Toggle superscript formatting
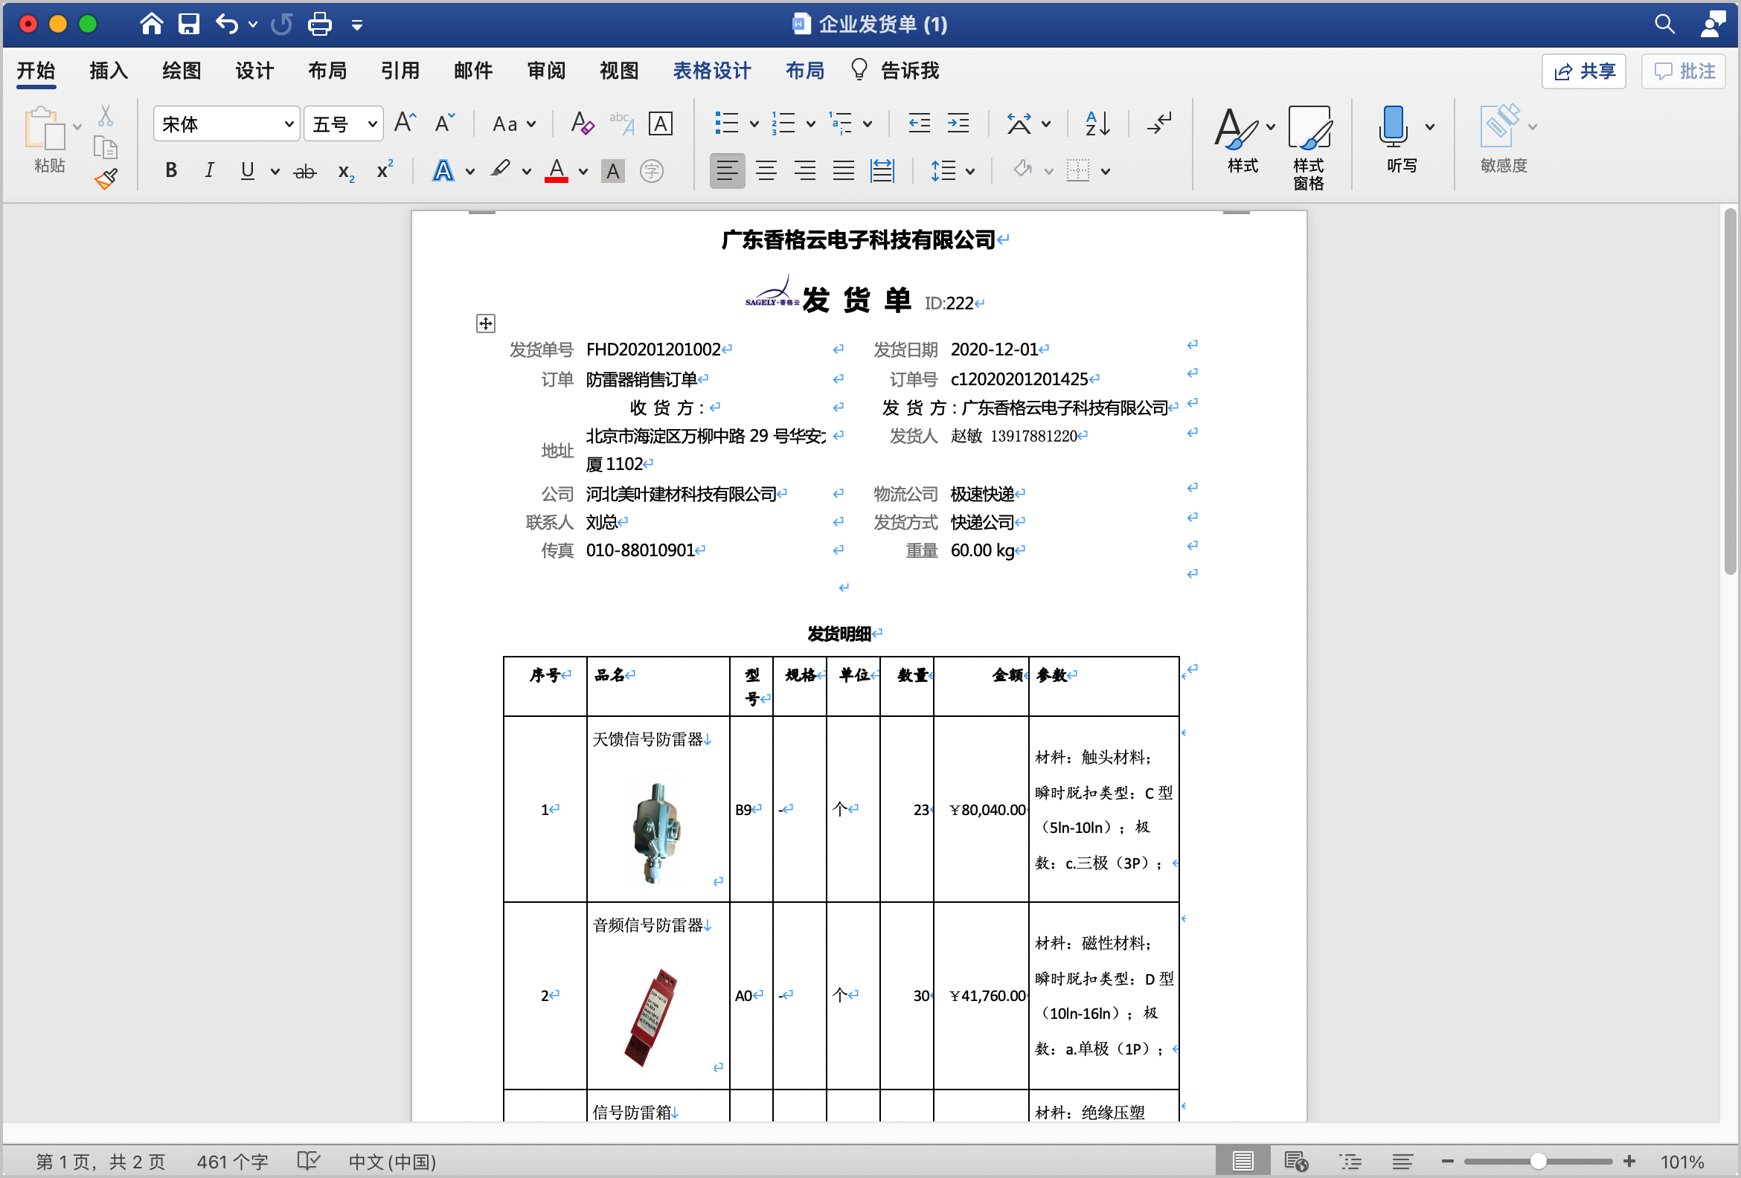This screenshot has height=1178, width=1741. pyautogui.click(x=385, y=170)
